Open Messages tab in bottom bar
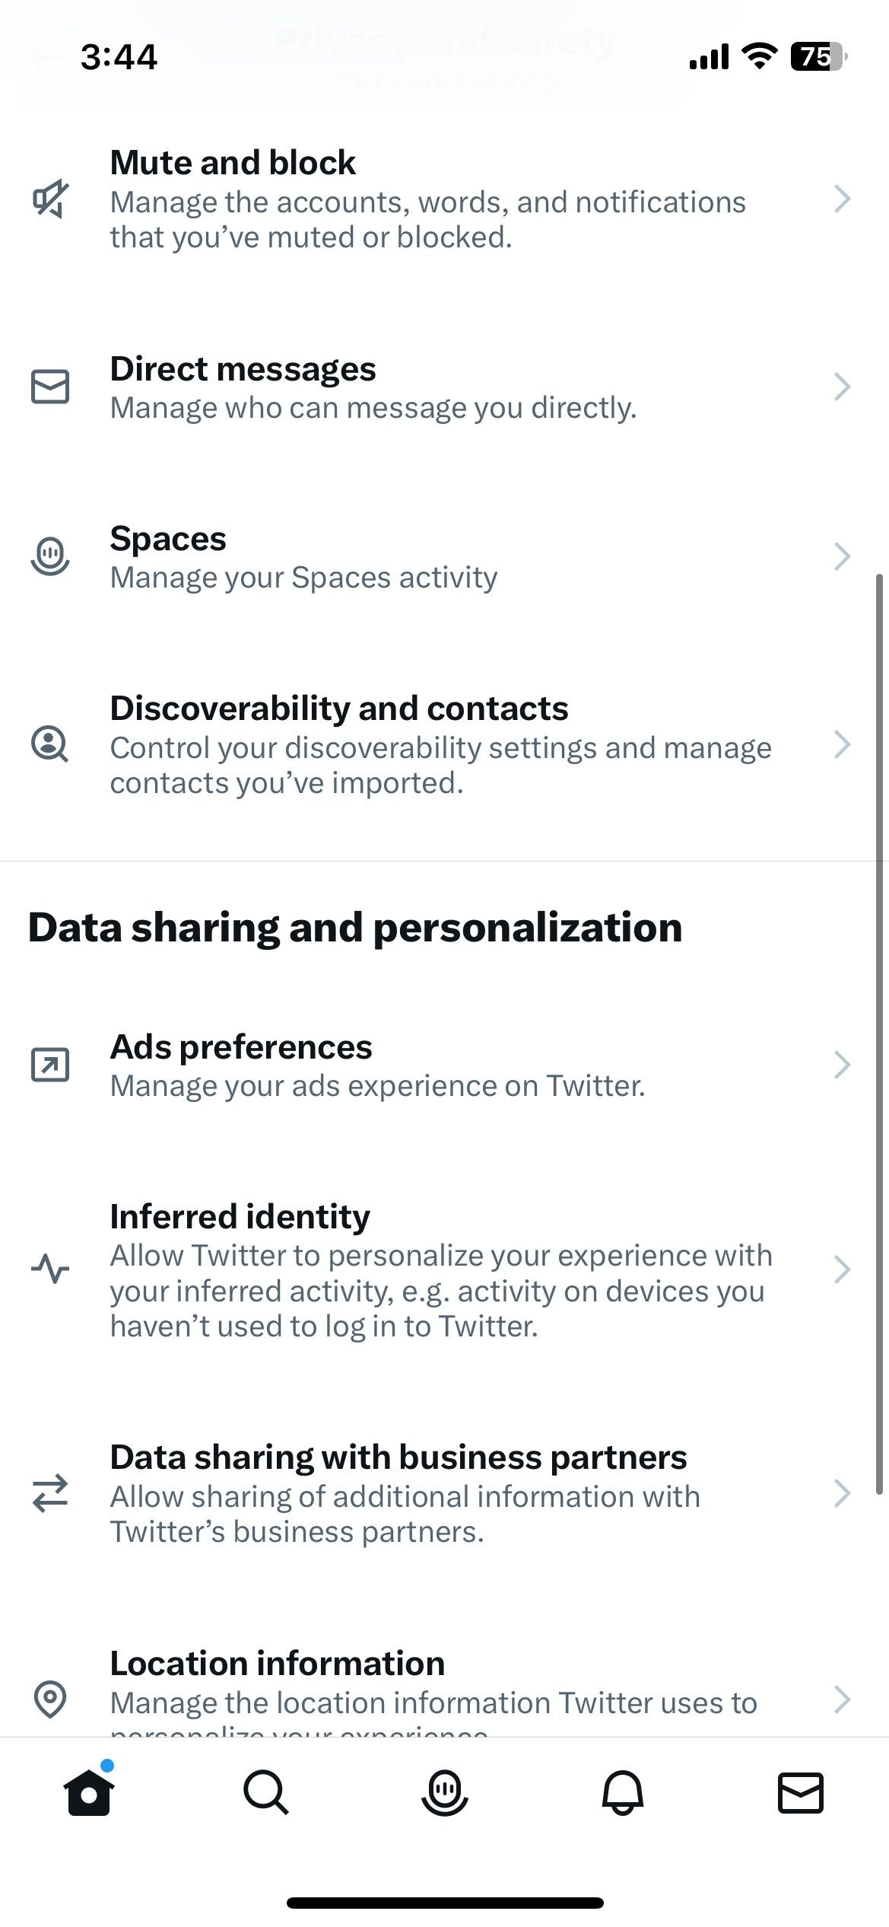This screenshot has height=1927, width=889. 800,1792
